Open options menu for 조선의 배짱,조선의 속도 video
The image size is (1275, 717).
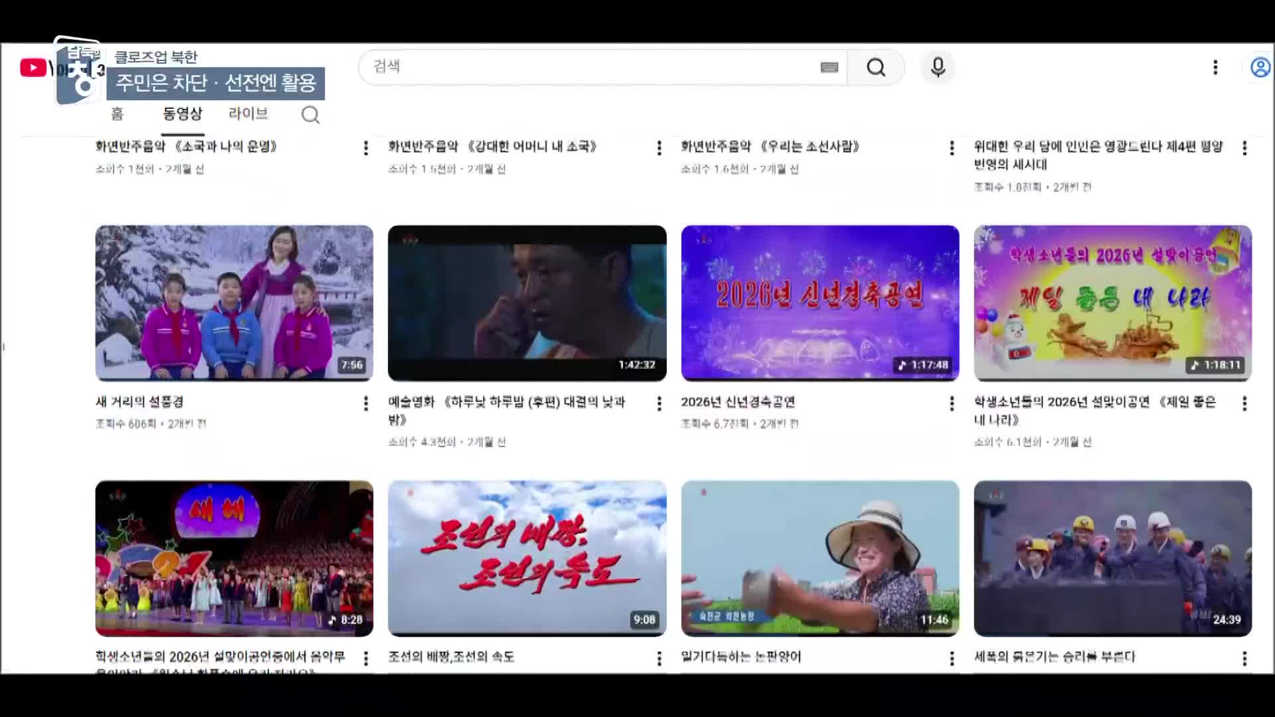point(659,659)
